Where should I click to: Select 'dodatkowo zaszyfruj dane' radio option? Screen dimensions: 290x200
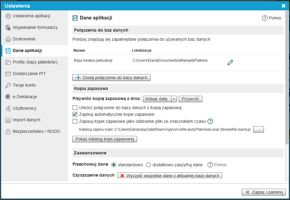pyautogui.click(x=148, y=165)
